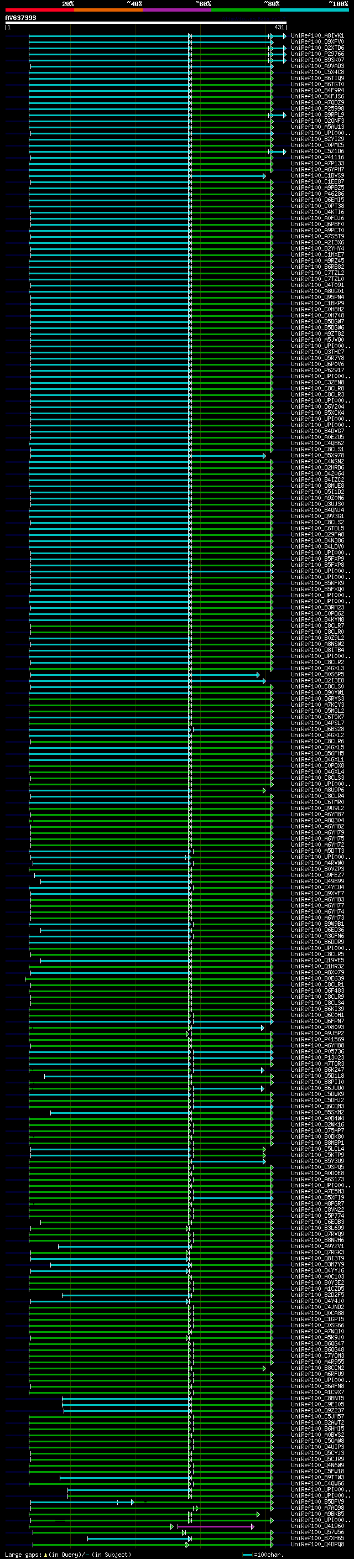354x1559 pixels.
Task: Click the cyan ~100% legend segment
Action: 314,10
